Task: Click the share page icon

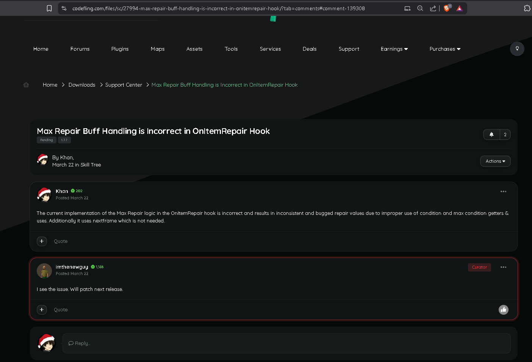Action: coord(433,8)
